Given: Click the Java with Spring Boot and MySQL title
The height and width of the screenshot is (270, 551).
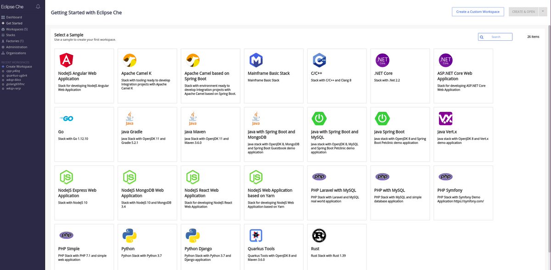Looking at the screenshot, I should pos(334,134).
